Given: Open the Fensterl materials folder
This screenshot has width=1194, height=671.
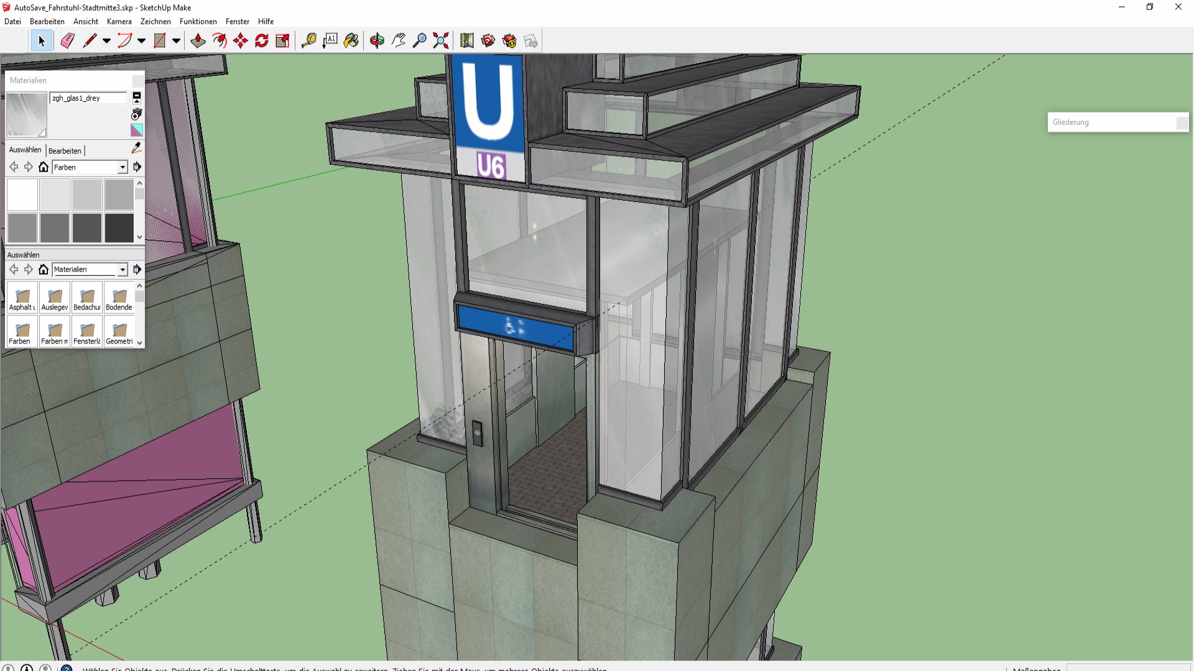Looking at the screenshot, I should pyautogui.click(x=87, y=331).
